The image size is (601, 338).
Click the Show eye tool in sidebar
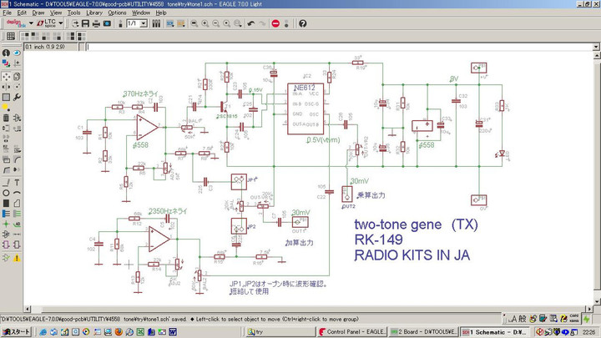coord(17,53)
